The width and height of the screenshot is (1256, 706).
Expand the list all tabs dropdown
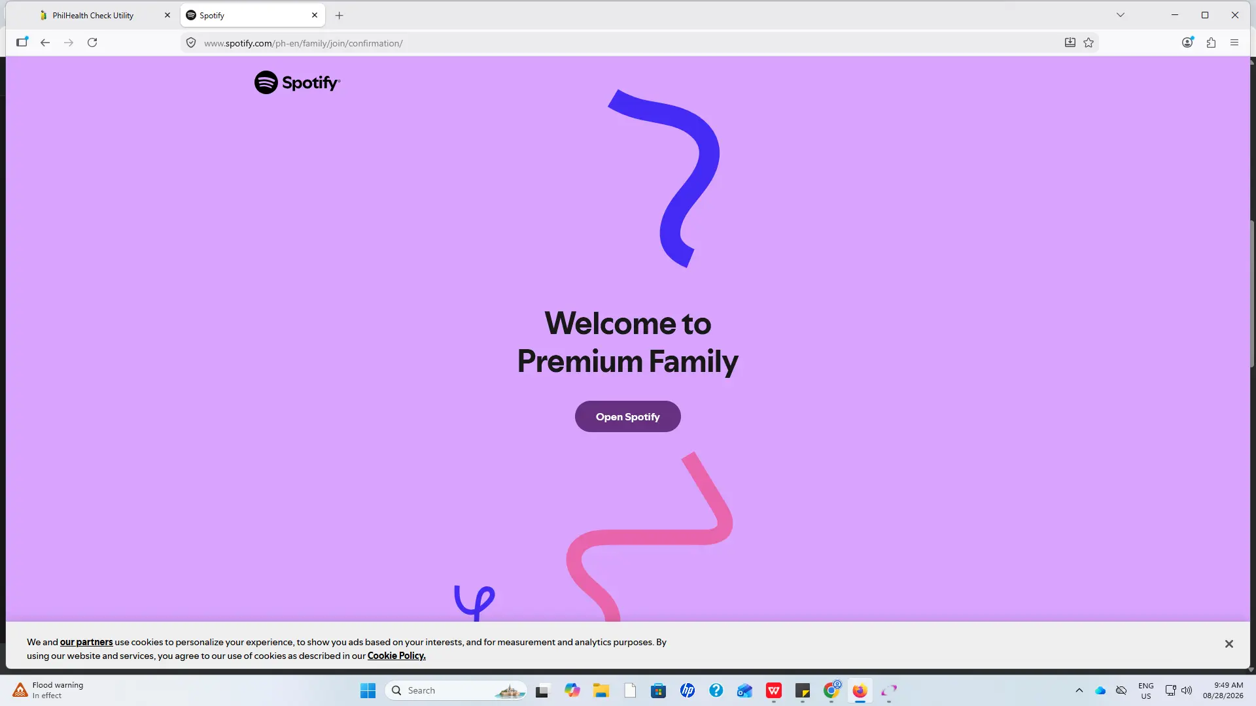1121,15
